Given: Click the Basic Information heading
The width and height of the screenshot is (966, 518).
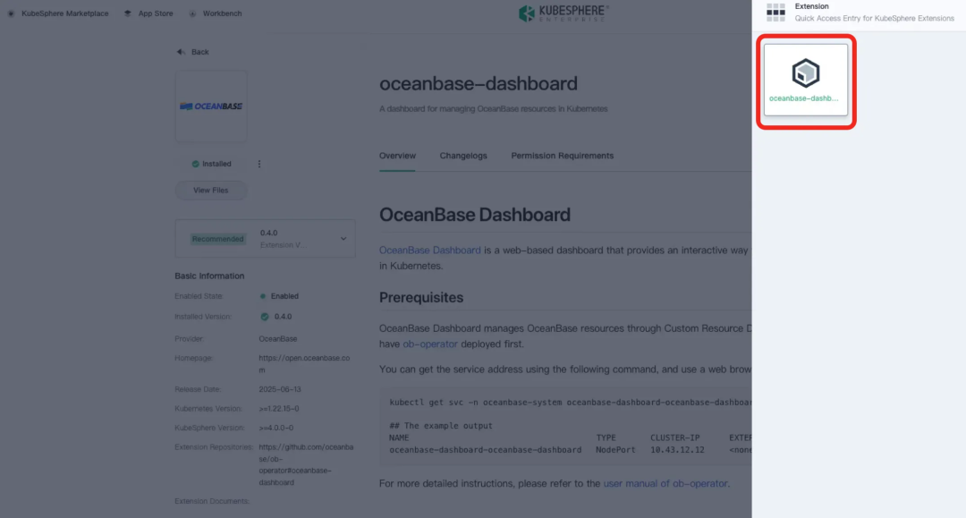Looking at the screenshot, I should 209,276.
